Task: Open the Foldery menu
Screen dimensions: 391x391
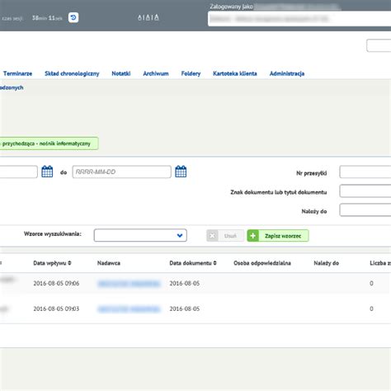Action: pos(191,73)
